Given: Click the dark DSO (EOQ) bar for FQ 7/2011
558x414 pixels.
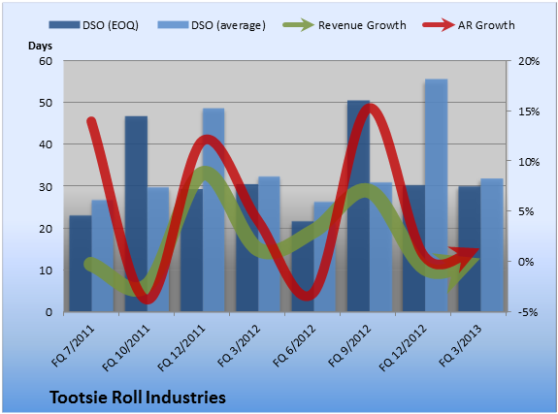Looking at the screenshot, I should click(x=81, y=264).
